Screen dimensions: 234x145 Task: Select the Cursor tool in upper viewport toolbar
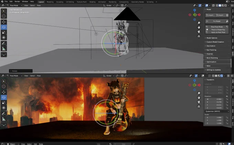point(4,16)
